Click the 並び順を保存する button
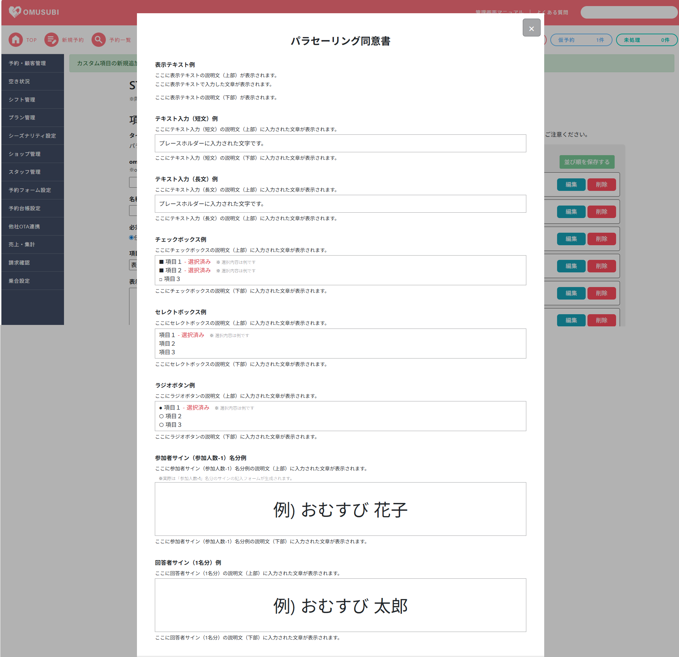679x657 pixels. pos(586,162)
